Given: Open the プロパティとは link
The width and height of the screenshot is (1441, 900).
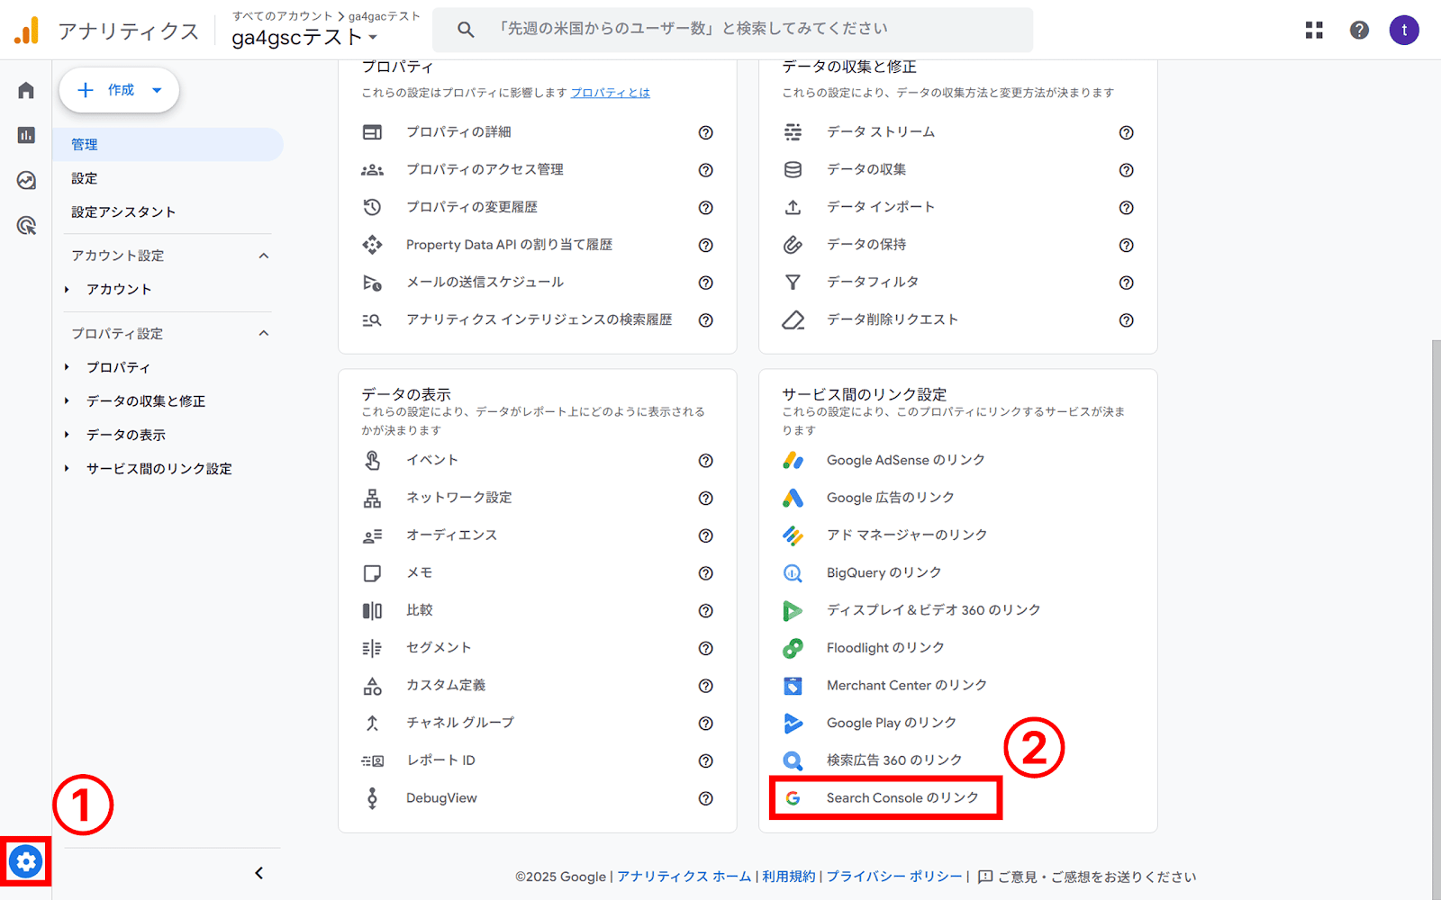Looking at the screenshot, I should tap(611, 92).
